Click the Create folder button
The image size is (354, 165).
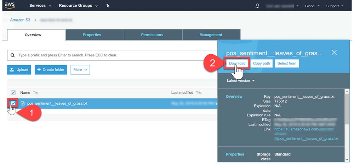click(51, 70)
